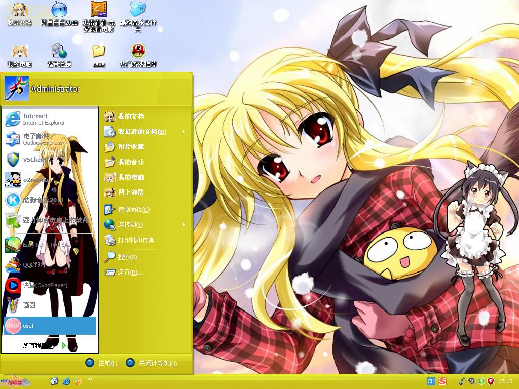Click the Start button on taskbar
The image size is (519, 389).
[x=15, y=382]
